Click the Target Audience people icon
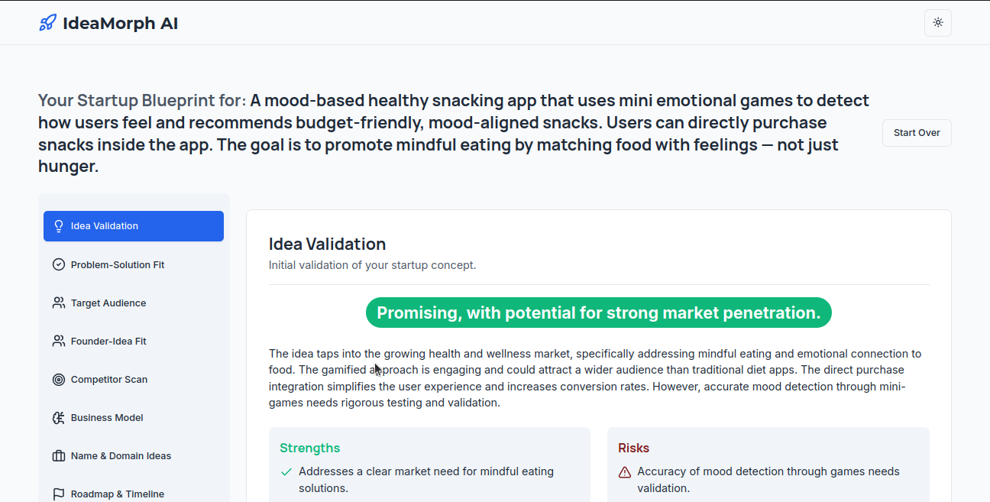 (x=59, y=303)
